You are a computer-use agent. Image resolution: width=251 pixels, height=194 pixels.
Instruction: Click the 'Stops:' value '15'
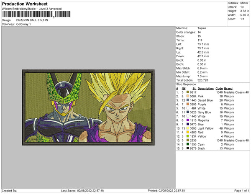(x=199, y=36)
